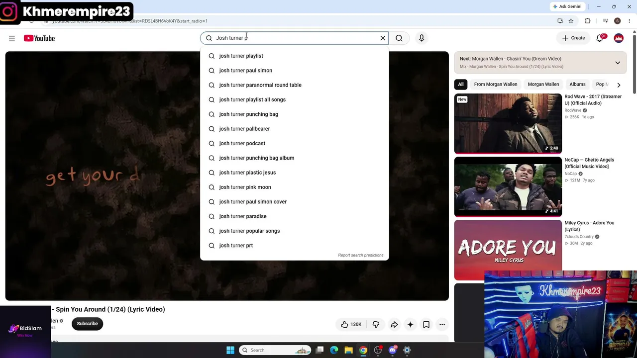637x358 pixels.
Task: Open the NoCap Ghetto Angels title link
Action: pos(589,163)
